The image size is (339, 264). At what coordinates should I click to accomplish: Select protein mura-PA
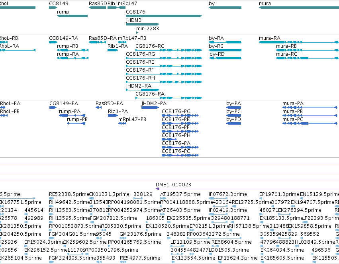click(310, 108)
